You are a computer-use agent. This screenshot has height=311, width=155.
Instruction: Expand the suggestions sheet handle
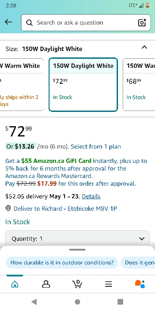[77, 250]
